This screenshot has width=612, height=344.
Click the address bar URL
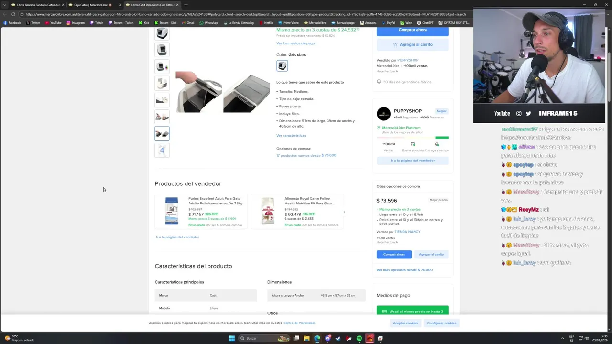click(x=245, y=14)
